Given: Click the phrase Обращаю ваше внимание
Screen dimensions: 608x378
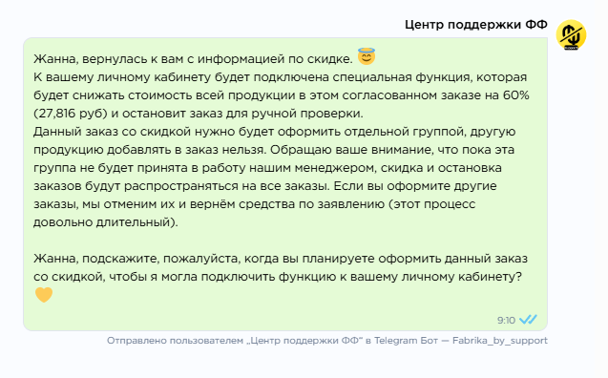Looking at the screenshot, I should pyautogui.click(x=351, y=150).
